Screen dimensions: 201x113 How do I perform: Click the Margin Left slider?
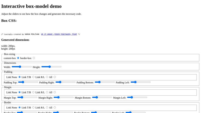[x=137, y=97]
